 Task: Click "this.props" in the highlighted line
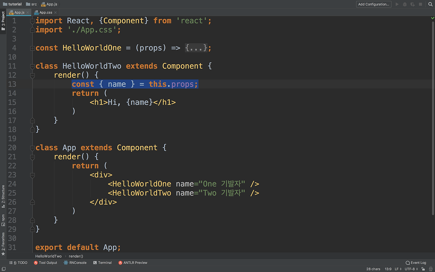coord(171,84)
